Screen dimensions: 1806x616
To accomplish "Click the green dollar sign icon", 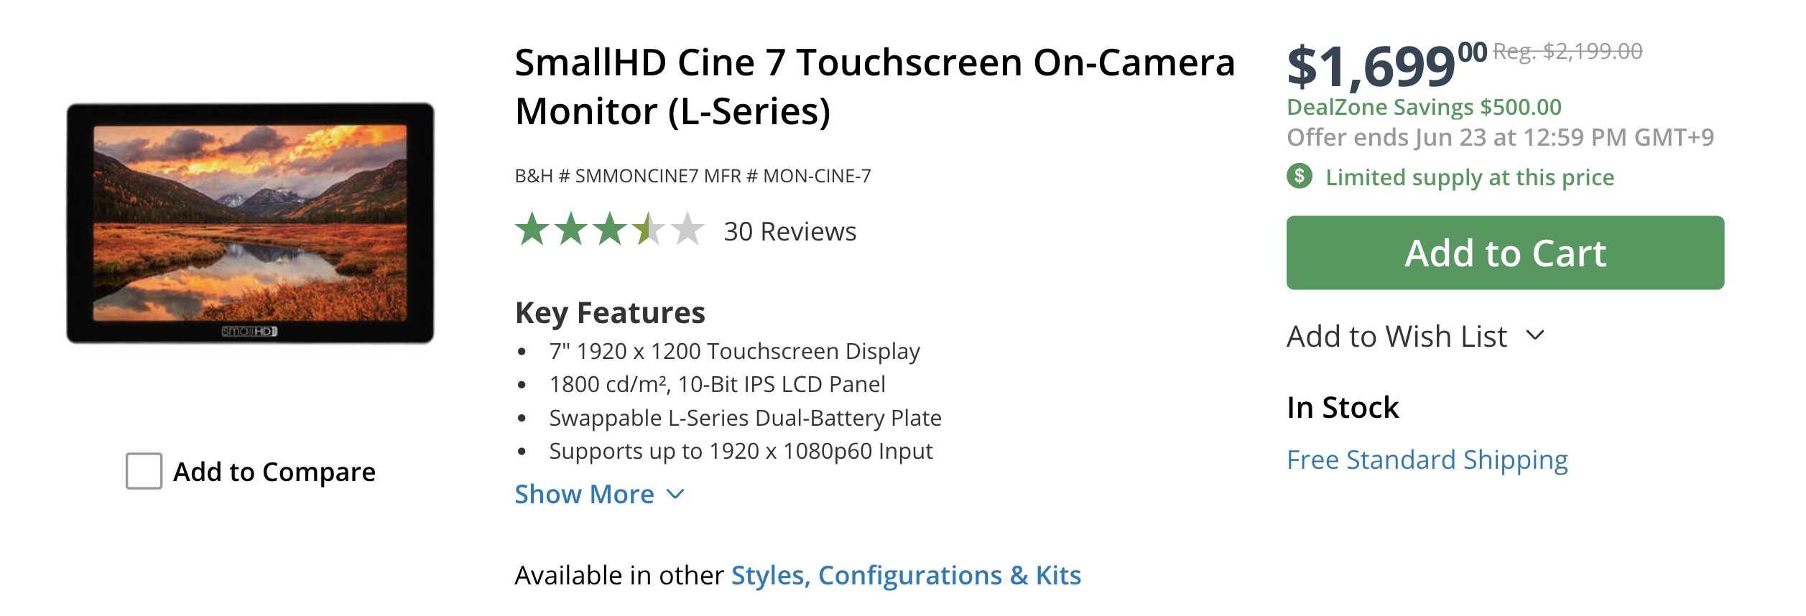I will pos(1299,176).
